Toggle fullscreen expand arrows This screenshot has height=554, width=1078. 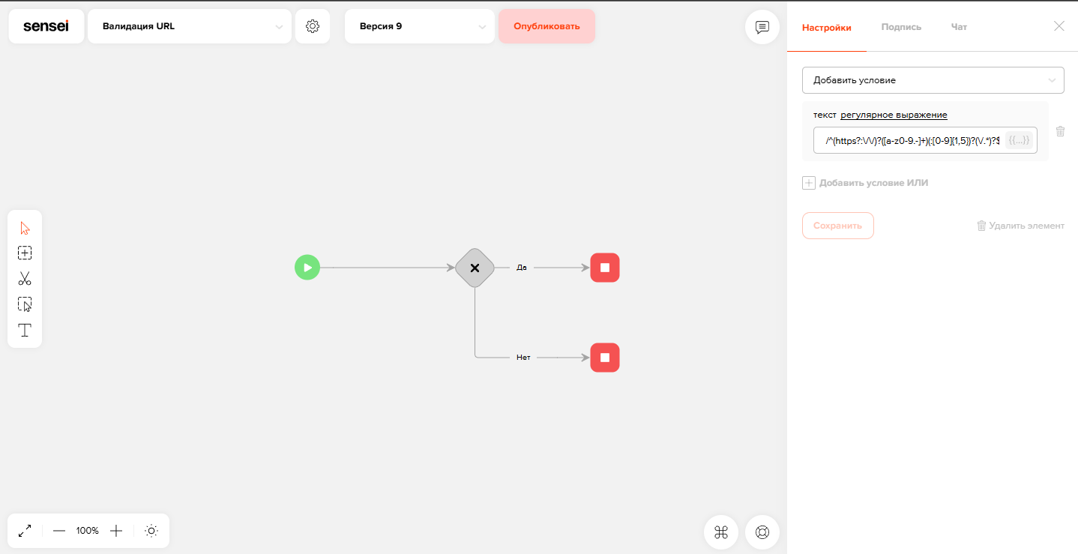[25, 531]
